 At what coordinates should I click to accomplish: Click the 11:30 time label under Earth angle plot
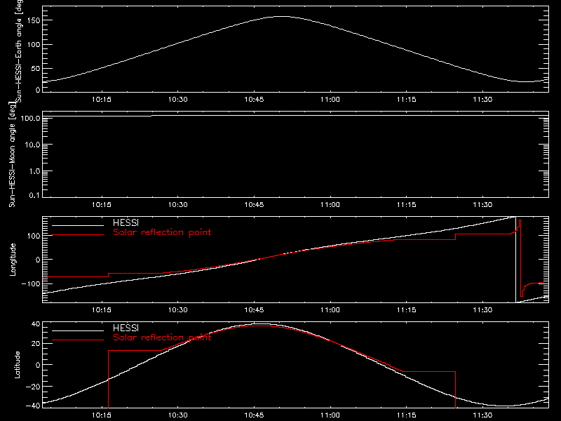[x=482, y=100]
